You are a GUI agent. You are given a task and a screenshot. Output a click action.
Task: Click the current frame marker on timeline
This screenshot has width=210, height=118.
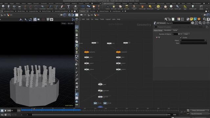tap(34, 109)
